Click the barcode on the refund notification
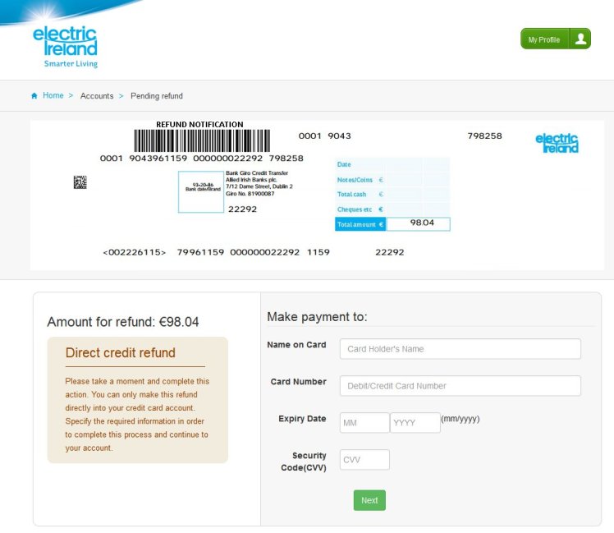Viewport: 614px width, 533px height. pos(202,140)
